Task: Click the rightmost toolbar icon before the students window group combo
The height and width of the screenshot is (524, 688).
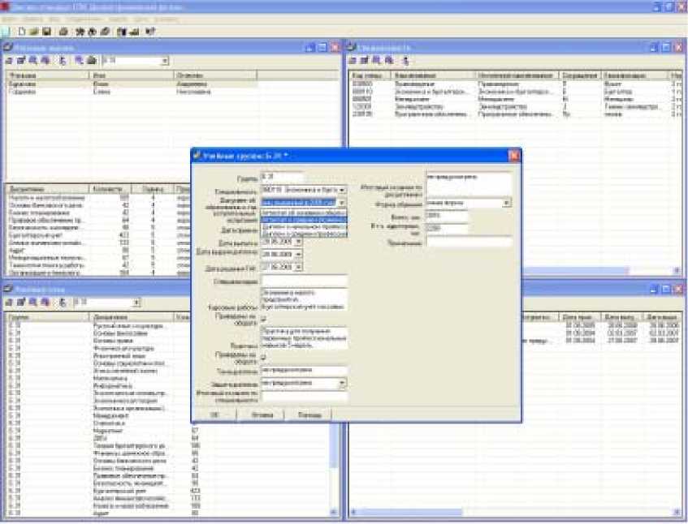Action: point(92,61)
